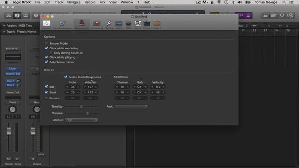299x168 pixels.
Task: Open the Navigate menu
Action: point(74,2)
